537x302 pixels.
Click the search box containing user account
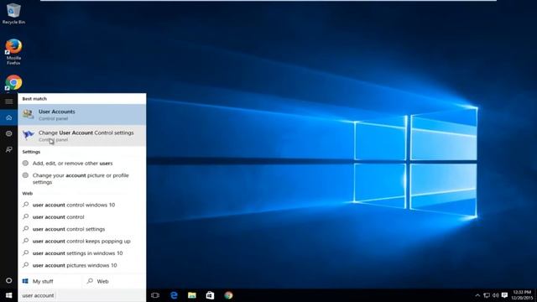(82, 295)
